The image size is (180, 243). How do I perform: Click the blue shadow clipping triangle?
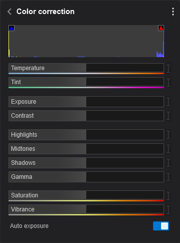point(11,28)
